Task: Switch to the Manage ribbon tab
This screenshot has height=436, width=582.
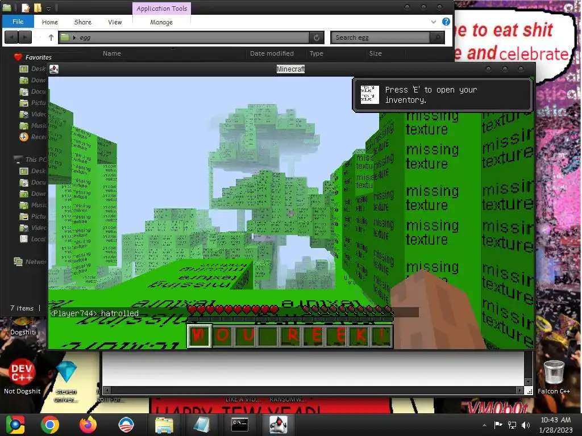Action: [161, 22]
